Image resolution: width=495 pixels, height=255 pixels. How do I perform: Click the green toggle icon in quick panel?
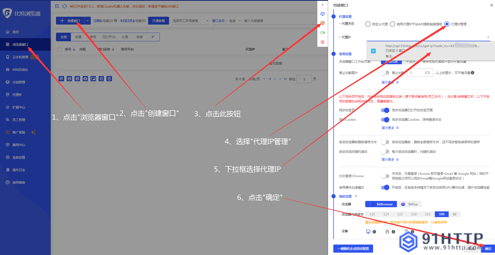(323, 33)
